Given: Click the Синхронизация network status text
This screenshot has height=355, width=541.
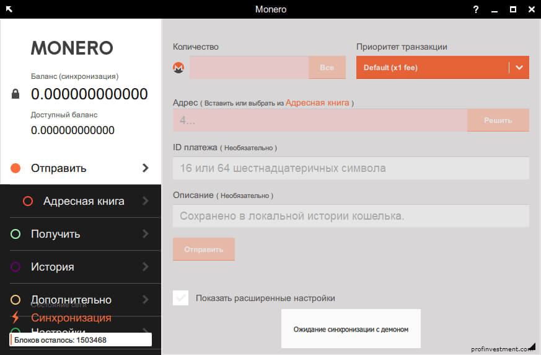Looking at the screenshot, I should click(x=71, y=318).
